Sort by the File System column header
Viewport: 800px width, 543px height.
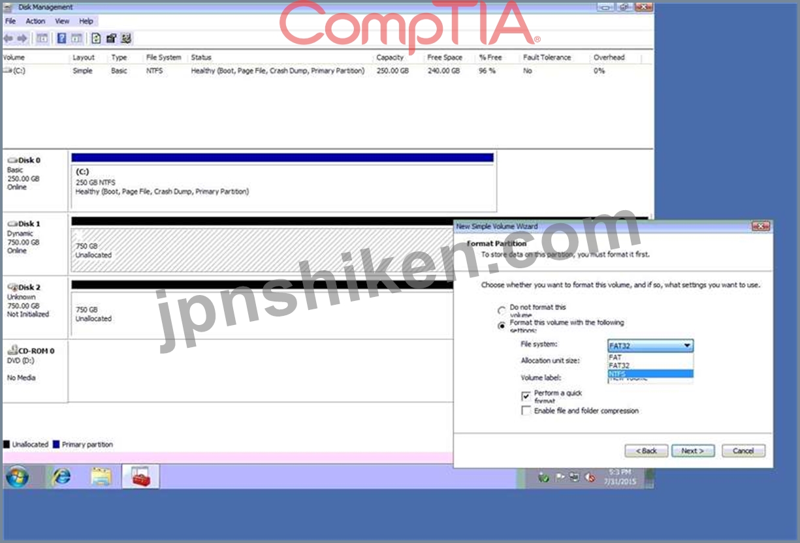point(165,57)
